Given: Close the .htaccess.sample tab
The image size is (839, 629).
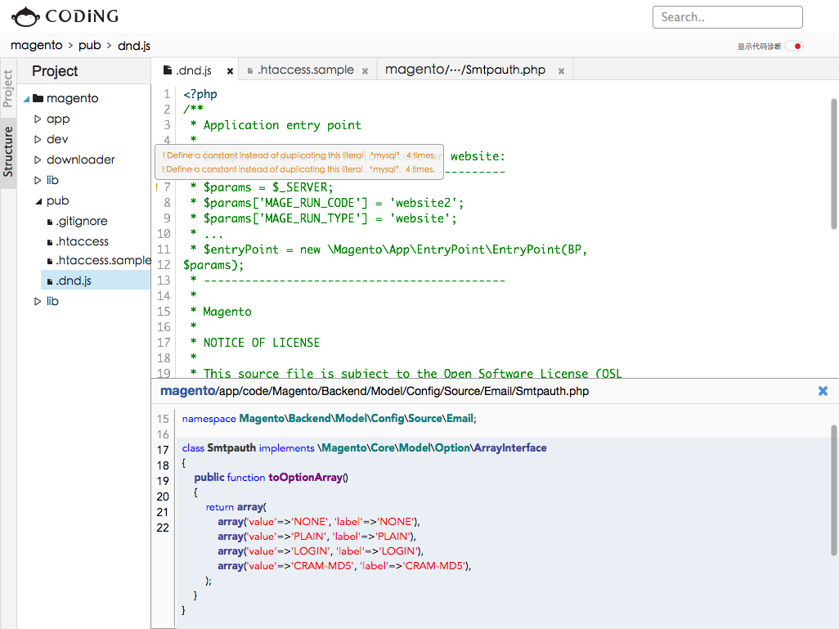Looking at the screenshot, I should (365, 71).
